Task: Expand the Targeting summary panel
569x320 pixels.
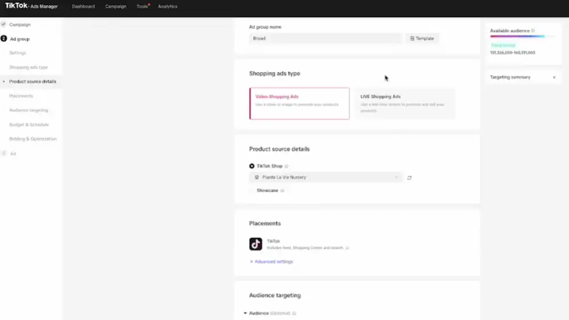Action: [x=522, y=77]
